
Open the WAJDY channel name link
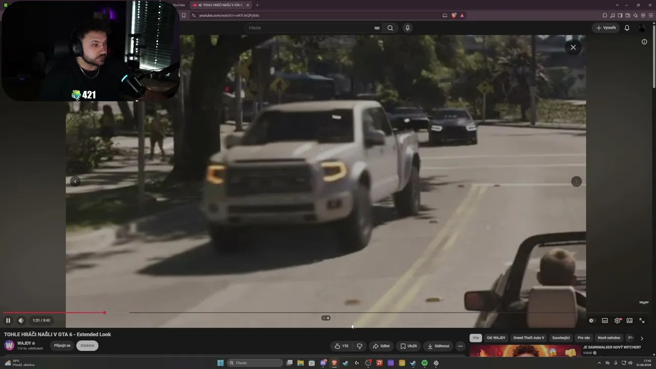point(25,343)
